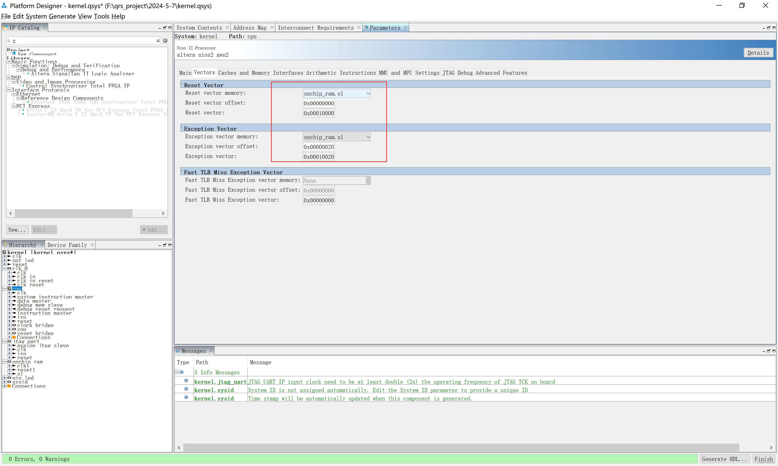Select Altera SignalTap II Logic Analyzer

(83, 74)
